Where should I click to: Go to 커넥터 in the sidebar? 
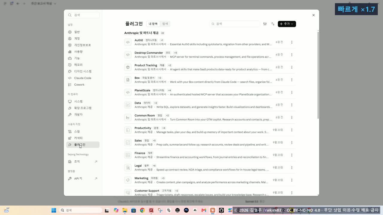pyautogui.click(x=83, y=138)
